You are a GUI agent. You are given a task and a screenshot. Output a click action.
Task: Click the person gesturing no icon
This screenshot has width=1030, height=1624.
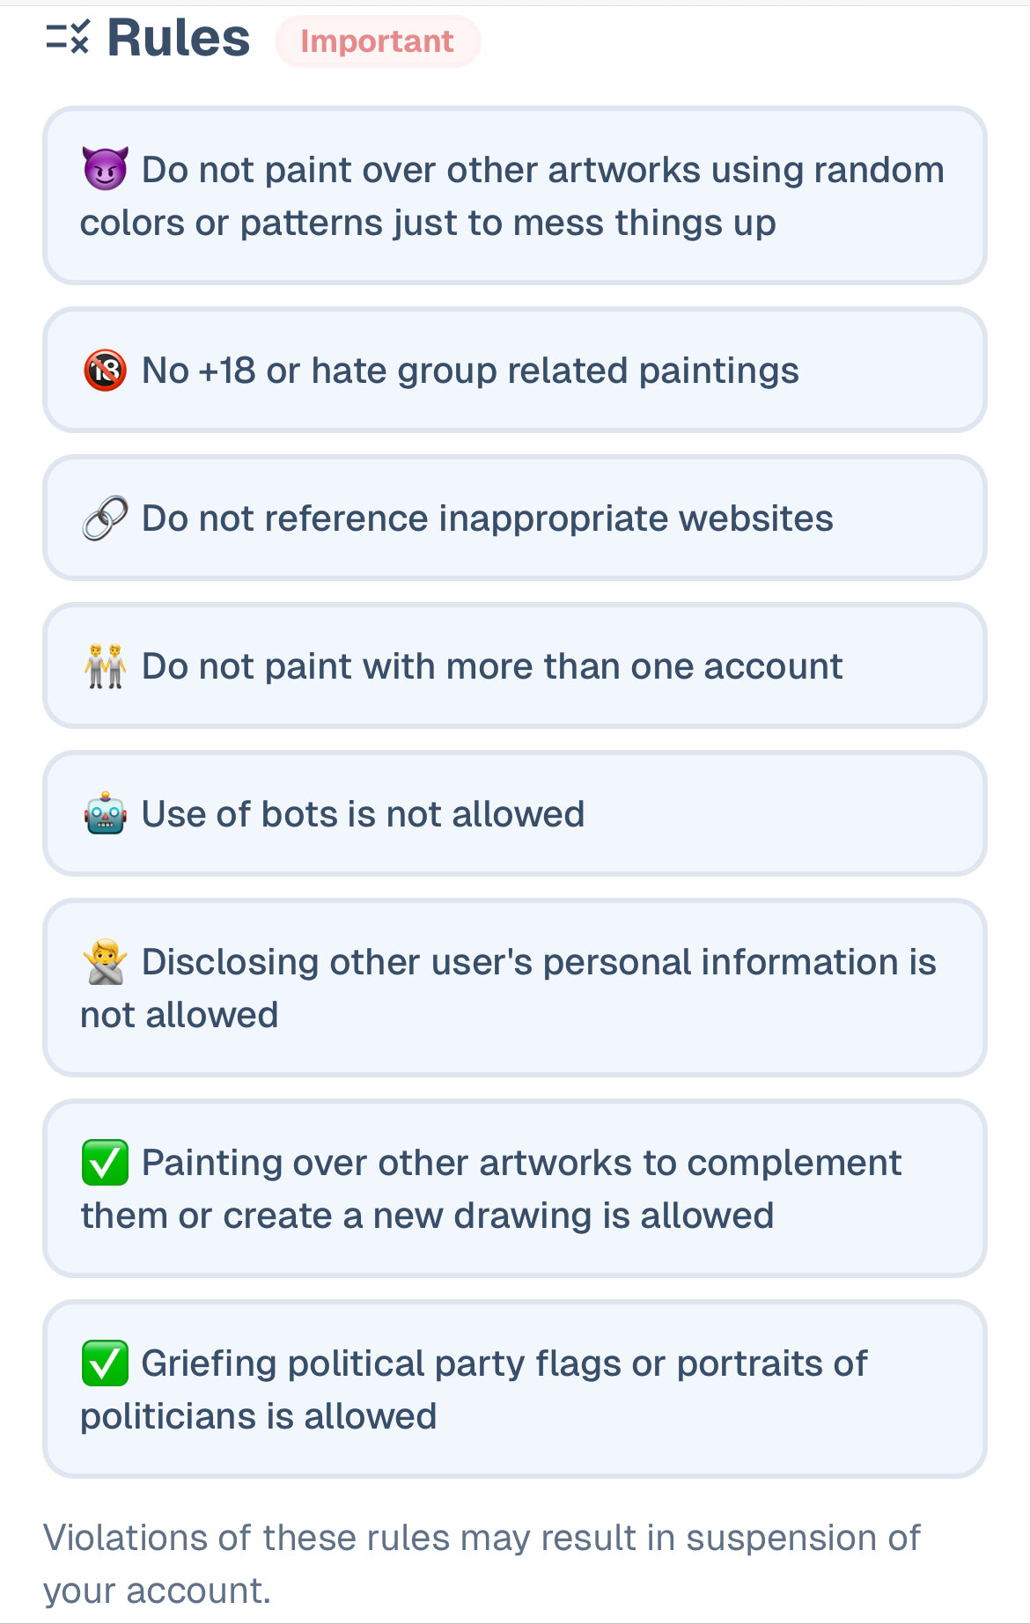pos(105,962)
